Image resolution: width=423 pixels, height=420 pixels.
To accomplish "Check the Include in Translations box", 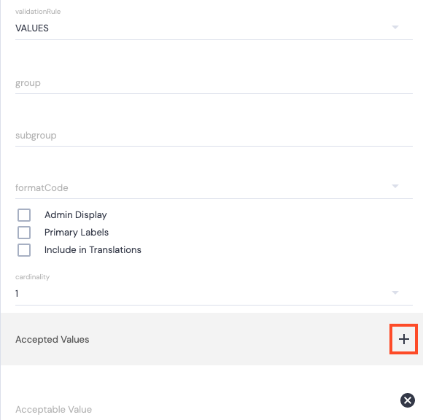I will tap(24, 250).
